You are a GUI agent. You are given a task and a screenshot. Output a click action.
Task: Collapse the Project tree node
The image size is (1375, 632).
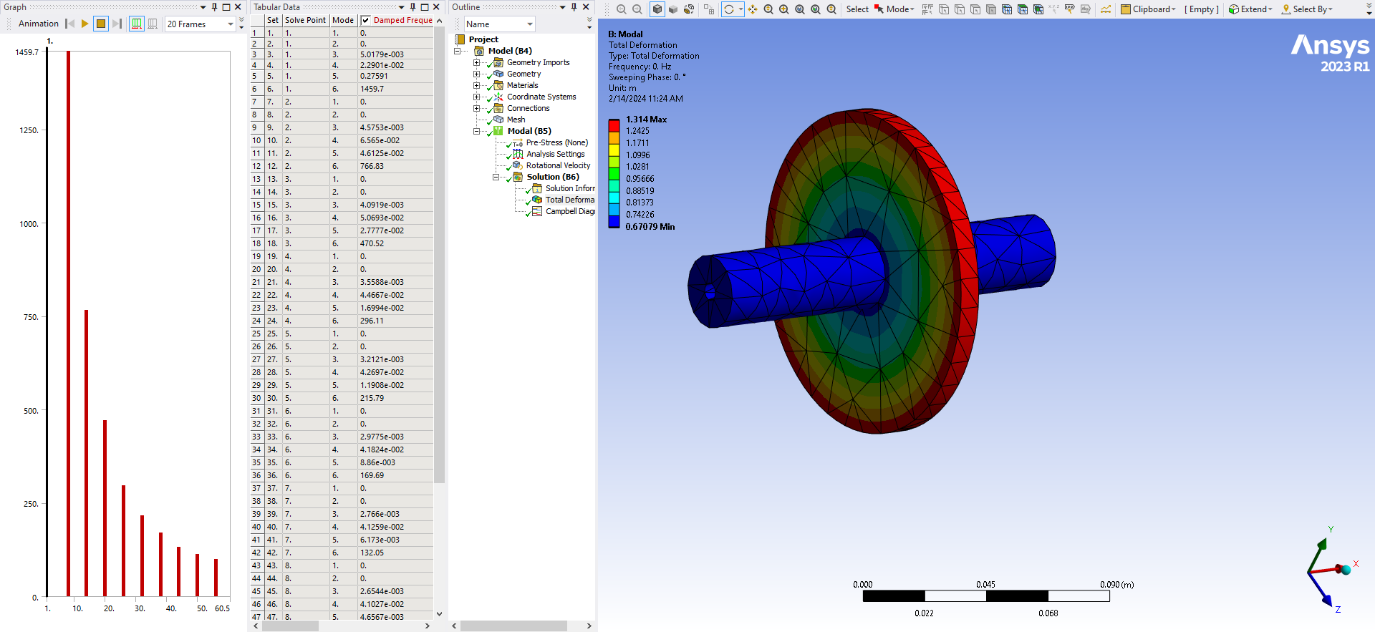457,51
